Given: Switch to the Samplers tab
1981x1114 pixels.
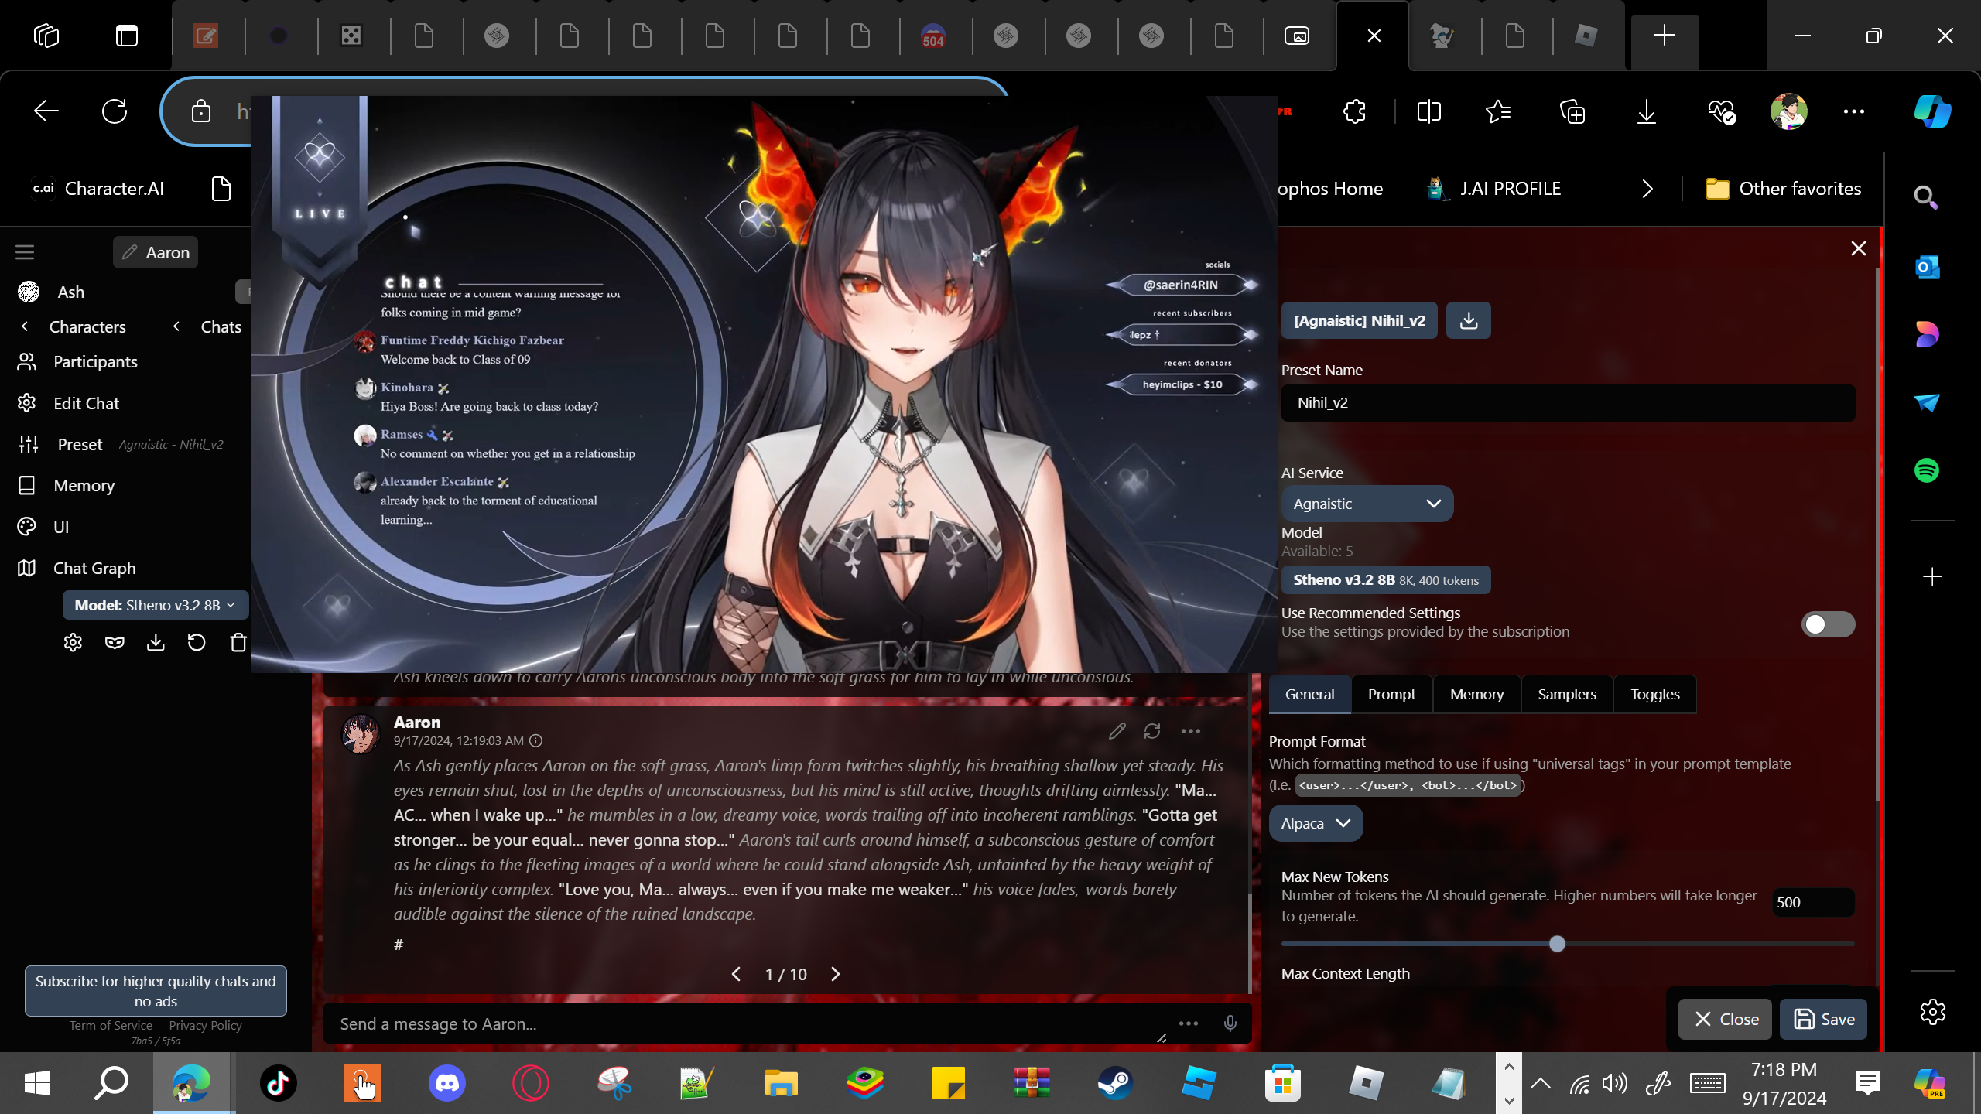Looking at the screenshot, I should tap(1566, 694).
